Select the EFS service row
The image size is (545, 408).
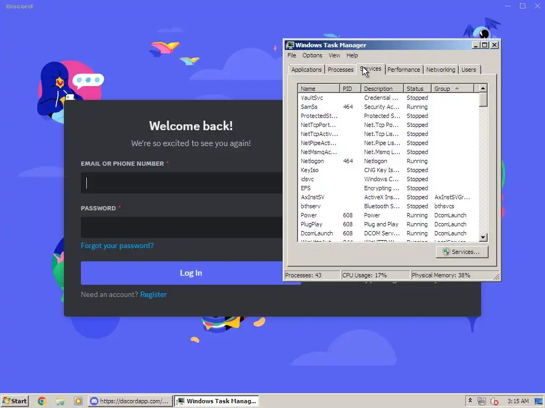(388, 188)
